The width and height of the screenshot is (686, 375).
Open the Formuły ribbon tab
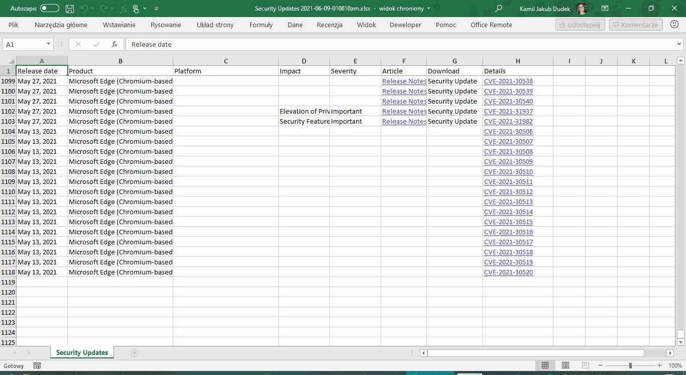tap(261, 25)
